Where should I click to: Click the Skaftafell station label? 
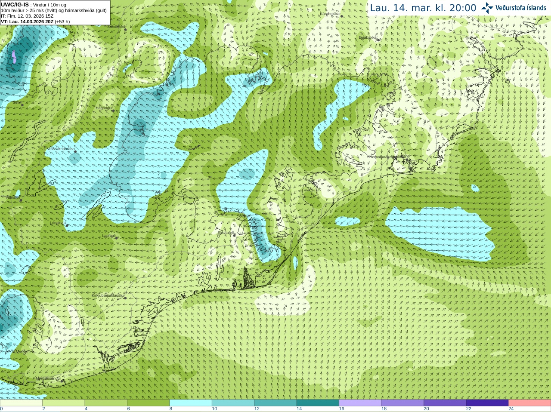tap(226, 233)
